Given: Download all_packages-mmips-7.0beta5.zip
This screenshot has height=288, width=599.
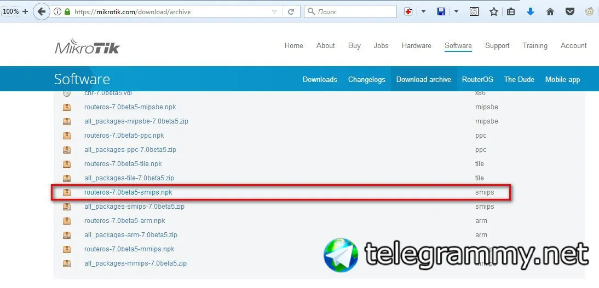Looking at the screenshot, I should 135,263.
